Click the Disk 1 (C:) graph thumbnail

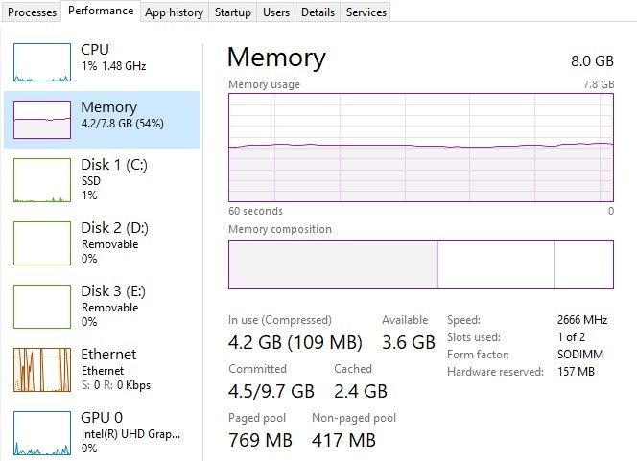coord(42,180)
